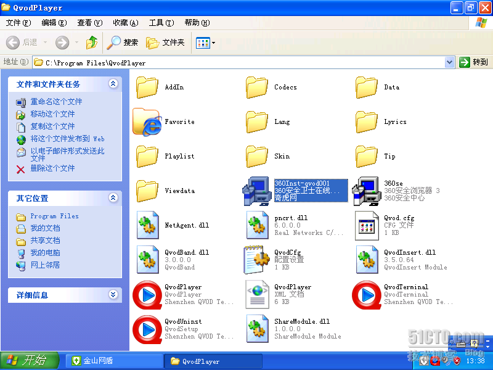Image resolution: width=493 pixels, height=370 pixels.
Task: Select the NetAgent.dll file icon
Action: 147,225
